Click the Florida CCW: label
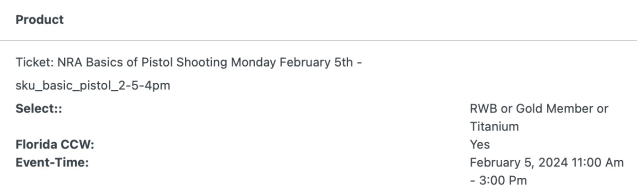637x191 pixels. (x=55, y=145)
